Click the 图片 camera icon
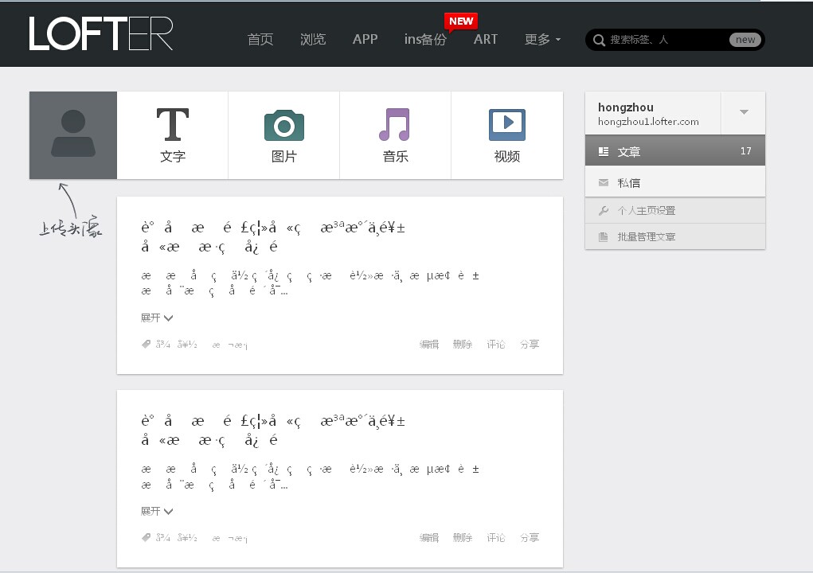This screenshot has height=573, width=813. (283, 126)
